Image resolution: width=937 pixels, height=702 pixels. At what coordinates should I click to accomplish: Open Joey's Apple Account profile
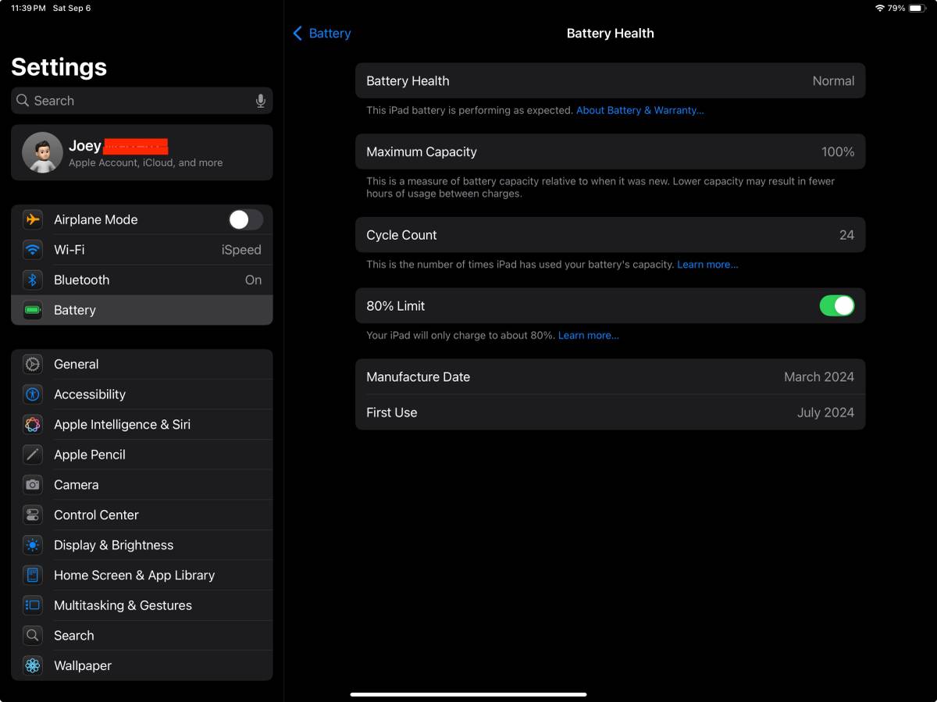click(x=141, y=152)
